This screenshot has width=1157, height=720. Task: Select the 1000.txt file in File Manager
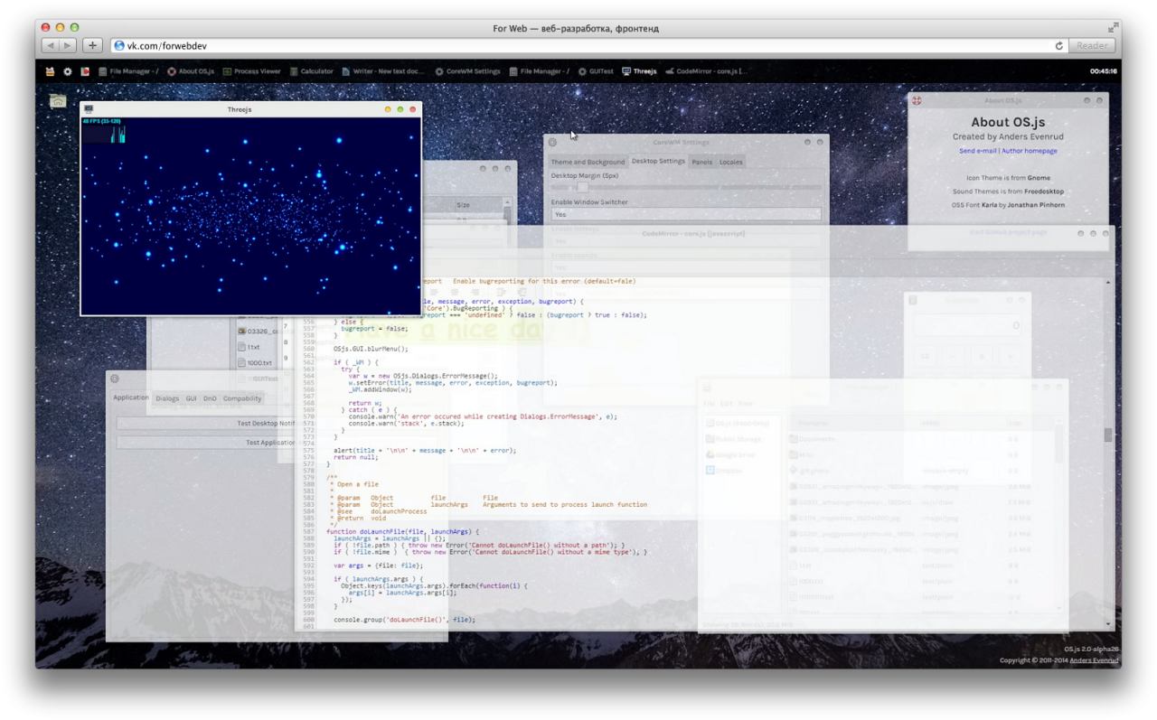point(253,362)
